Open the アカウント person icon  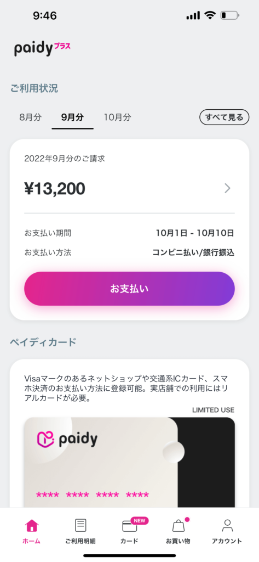tap(227, 525)
